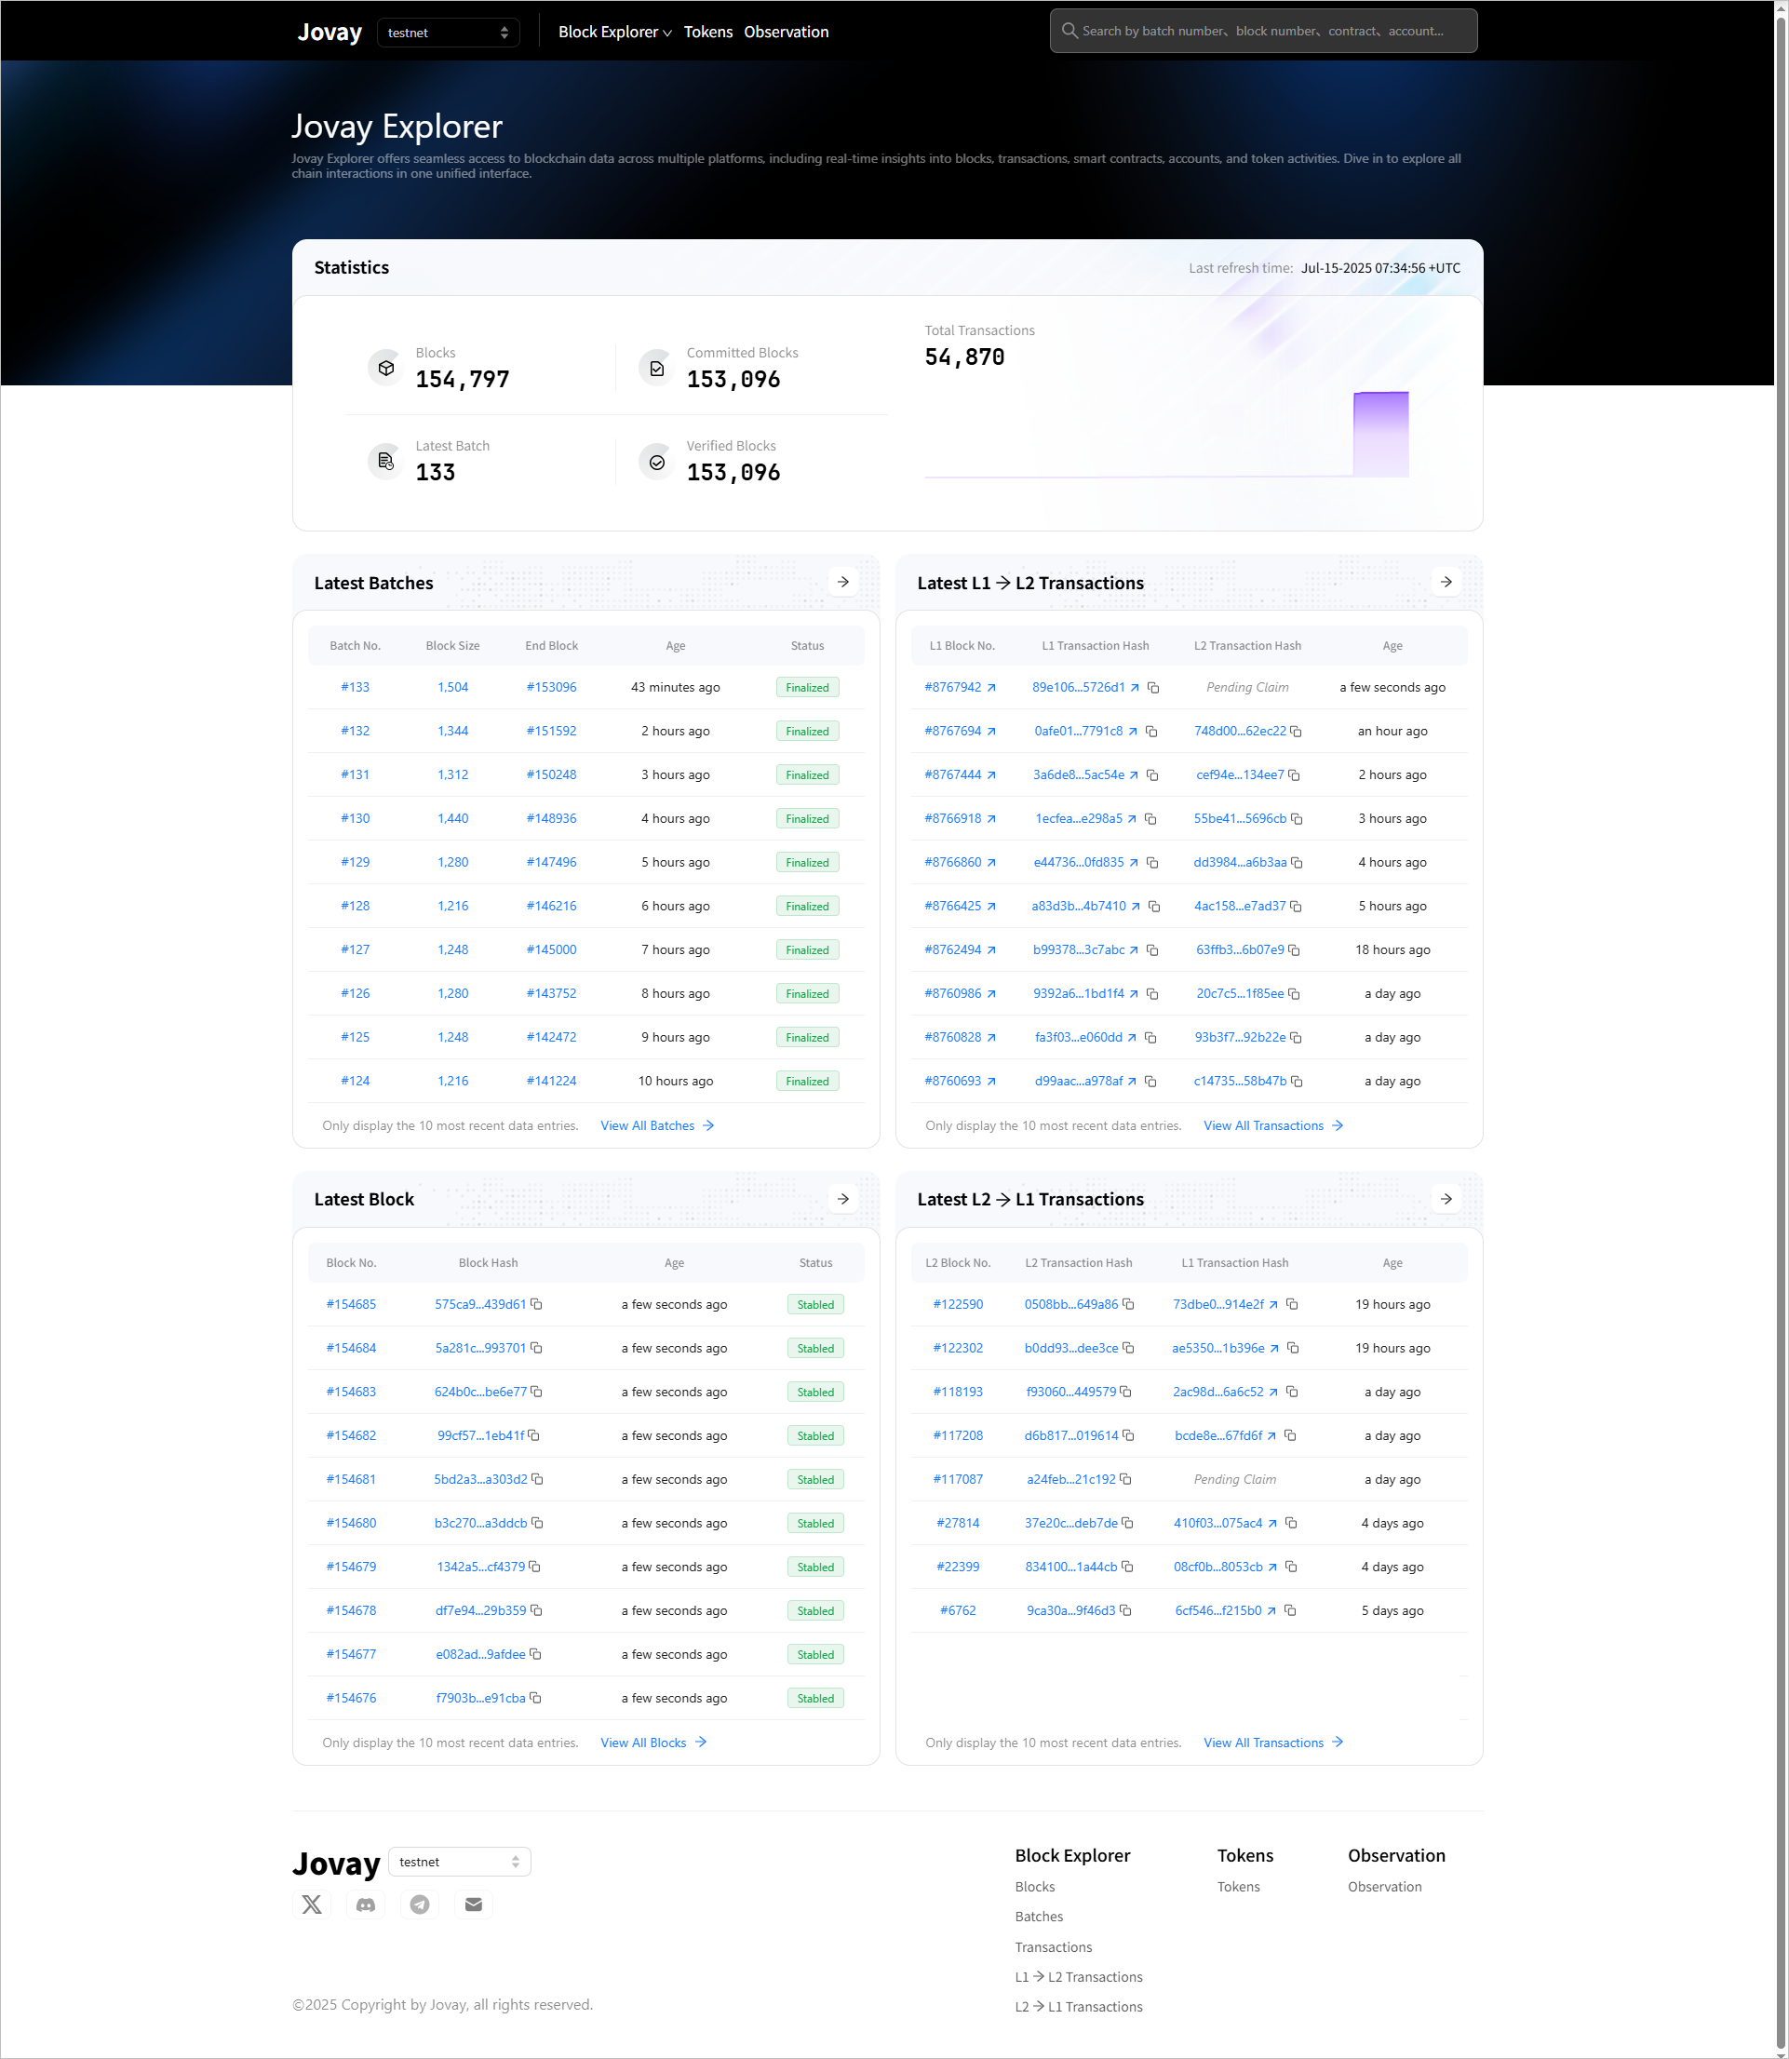This screenshot has height=2059, width=1789.
Task: Click the Verified Blocks checkmark icon
Action: click(657, 463)
